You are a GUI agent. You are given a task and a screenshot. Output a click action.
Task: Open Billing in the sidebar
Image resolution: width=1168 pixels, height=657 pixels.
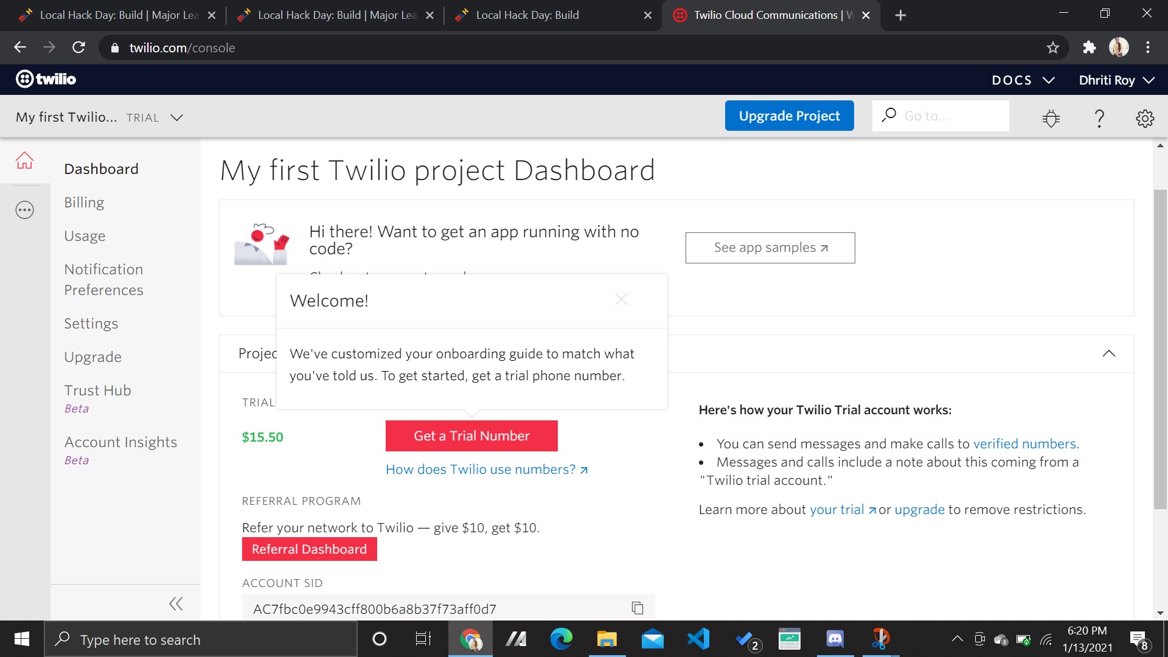[84, 203]
